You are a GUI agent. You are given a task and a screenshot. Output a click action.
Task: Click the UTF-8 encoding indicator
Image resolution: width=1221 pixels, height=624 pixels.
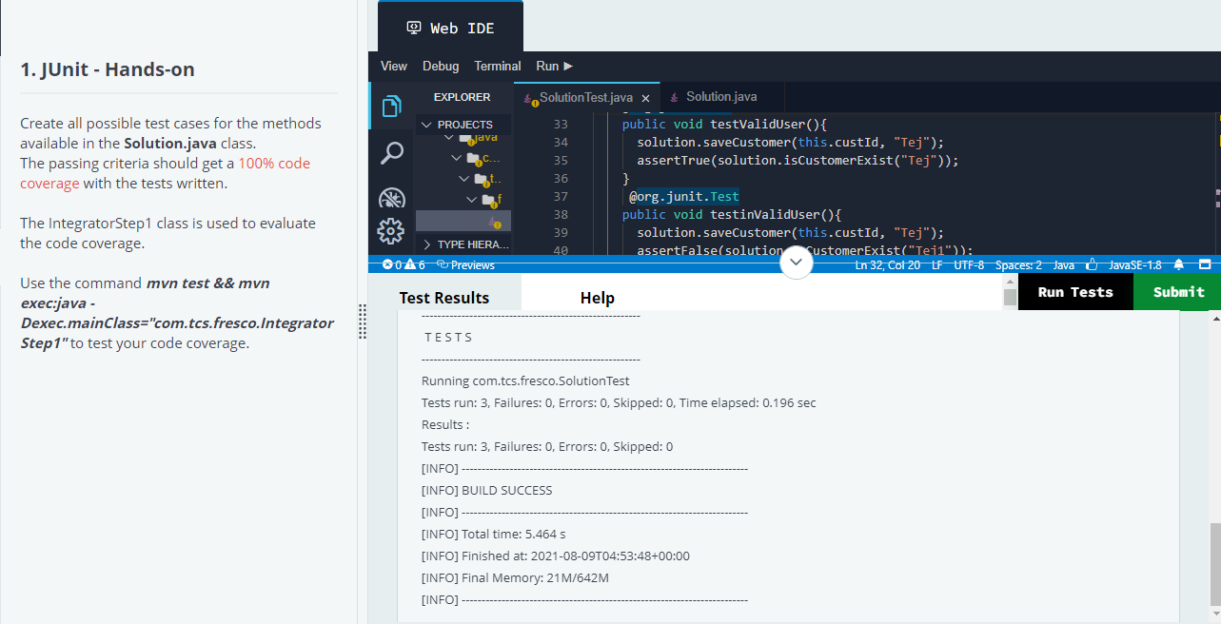pos(969,264)
